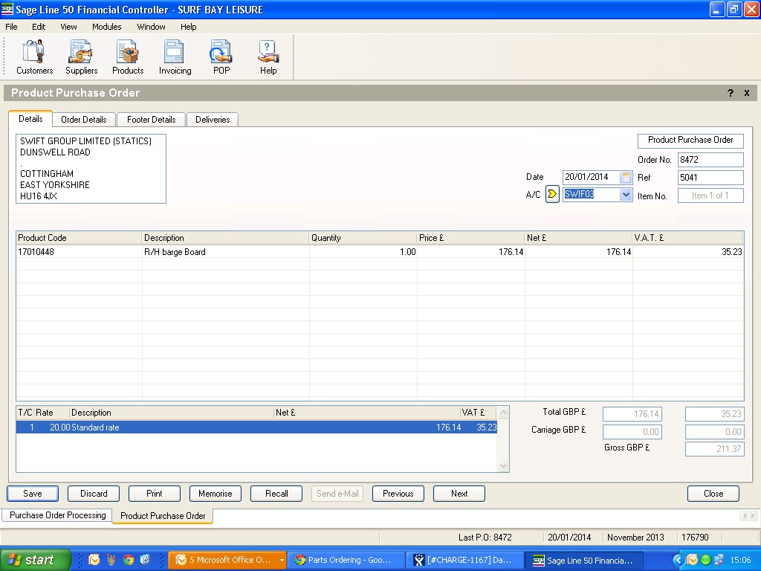The height and width of the screenshot is (571, 761).
Task: Expand the A/C account dropdown
Action: click(x=626, y=195)
